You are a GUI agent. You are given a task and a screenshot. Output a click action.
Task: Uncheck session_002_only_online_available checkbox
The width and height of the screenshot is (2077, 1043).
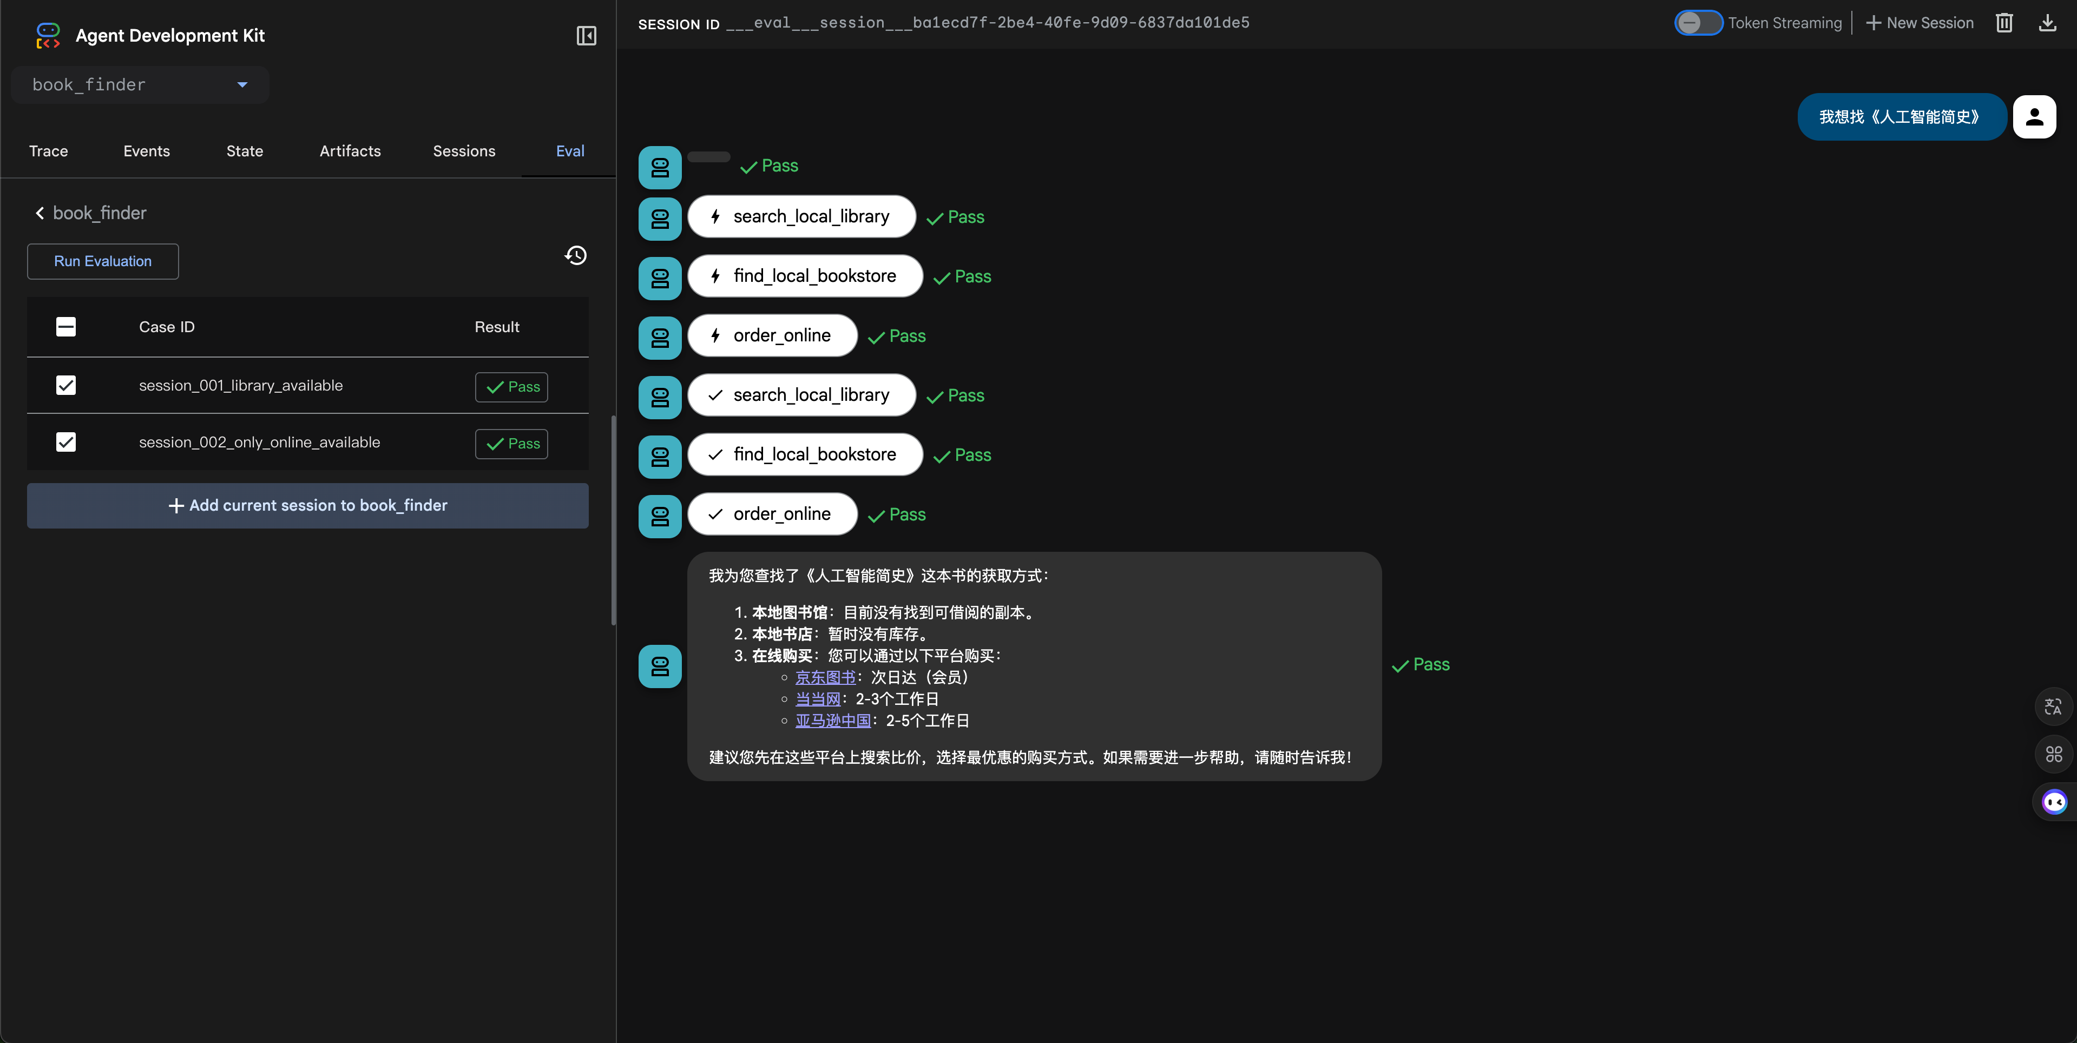pyautogui.click(x=66, y=441)
